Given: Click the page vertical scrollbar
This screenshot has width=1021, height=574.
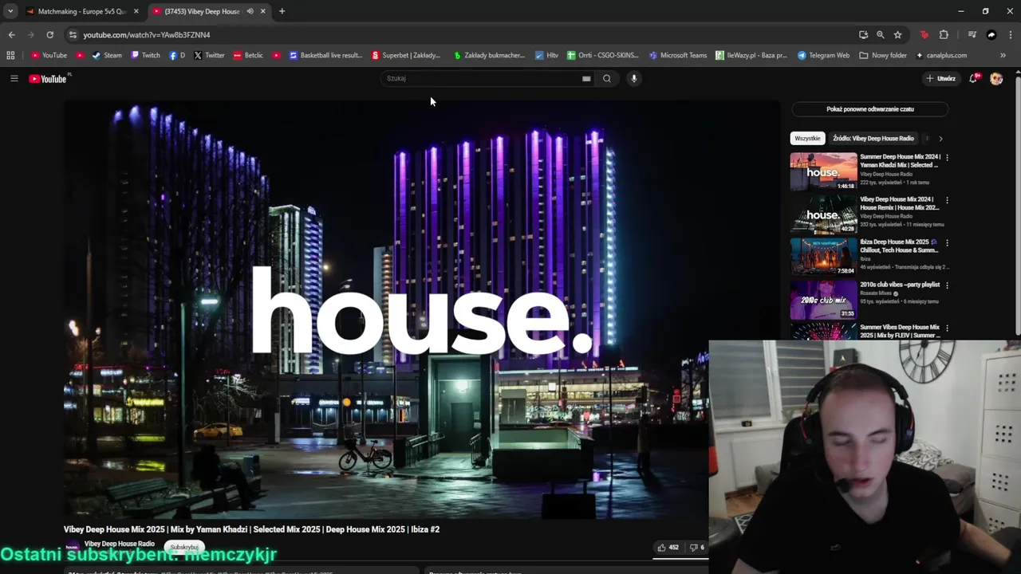Looking at the screenshot, I should pyautogui.click(x=1017, y=203).
